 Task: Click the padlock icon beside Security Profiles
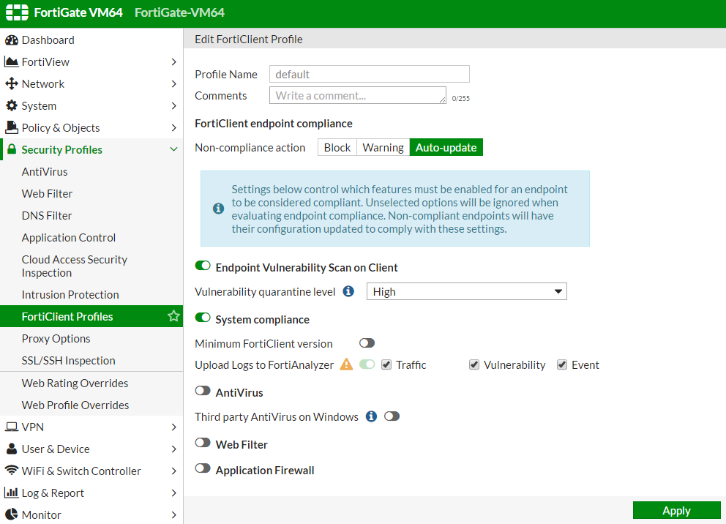11,149
